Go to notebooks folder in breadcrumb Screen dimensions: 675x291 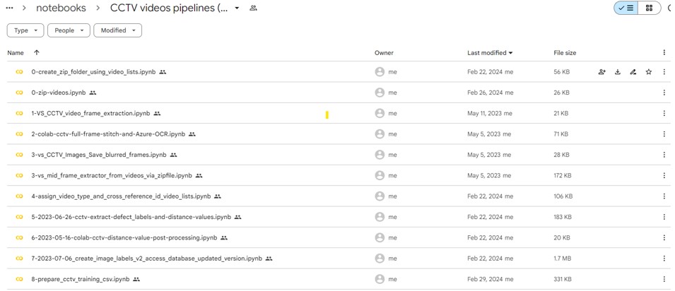pyautogui.click(x=61, y=8)
